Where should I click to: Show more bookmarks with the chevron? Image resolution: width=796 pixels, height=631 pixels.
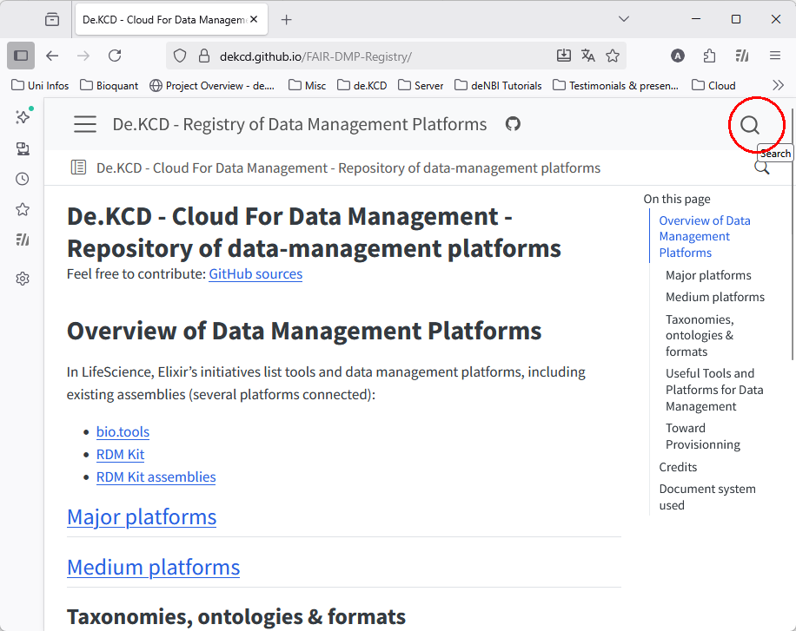[778, 85]
